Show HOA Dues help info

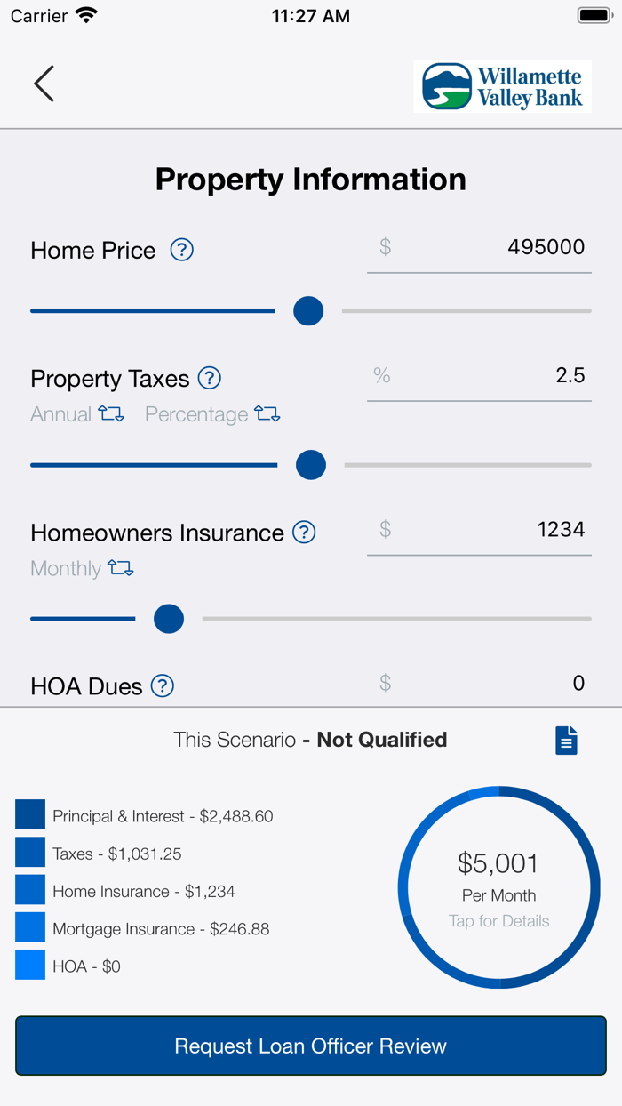pyautogui.click(x=163, y=685)
